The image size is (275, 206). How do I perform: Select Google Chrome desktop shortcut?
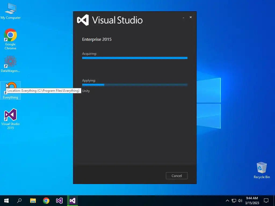(10, 39)
